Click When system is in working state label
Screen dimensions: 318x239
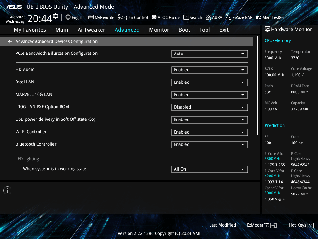coord(55,169)
